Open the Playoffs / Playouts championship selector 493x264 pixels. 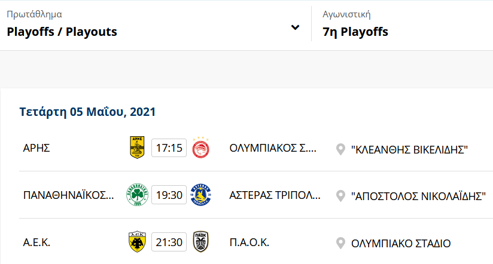click(x=62, y=32)
